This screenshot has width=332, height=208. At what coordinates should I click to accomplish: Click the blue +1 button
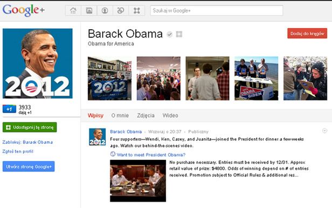click(x=9, y=109)
